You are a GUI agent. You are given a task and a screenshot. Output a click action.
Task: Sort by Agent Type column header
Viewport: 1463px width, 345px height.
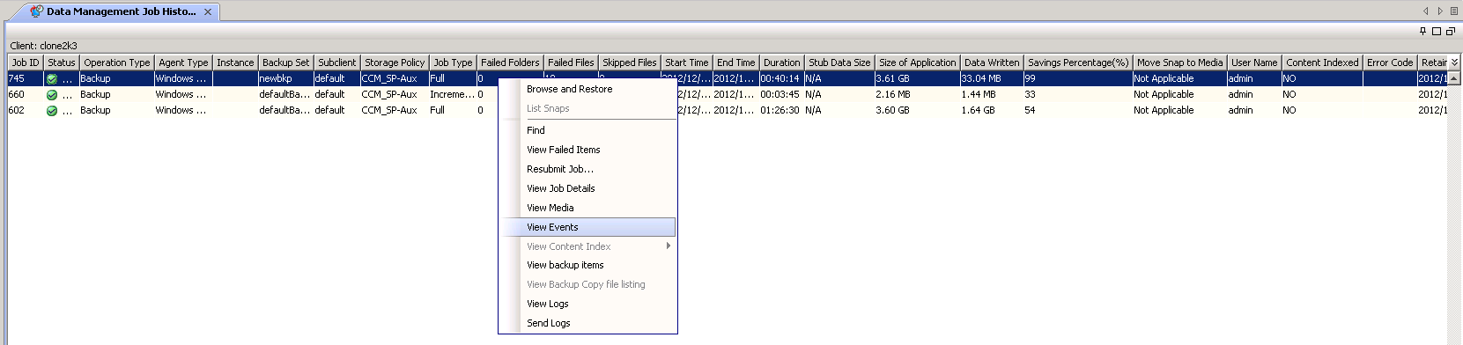(184, 62)
